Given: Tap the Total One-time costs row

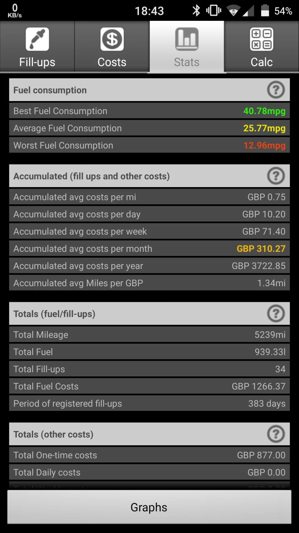Looking at the screenshot, I should pos(149,455).
